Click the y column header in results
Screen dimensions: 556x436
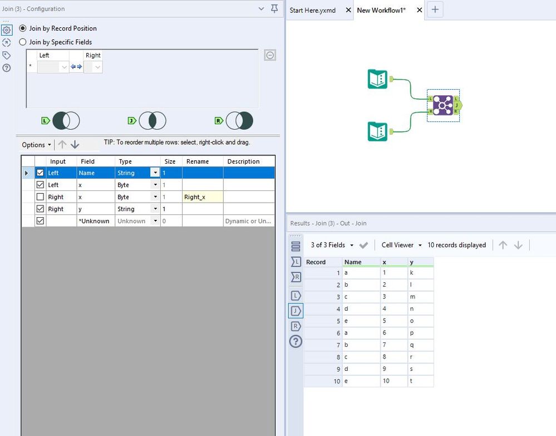click(421, 262)
